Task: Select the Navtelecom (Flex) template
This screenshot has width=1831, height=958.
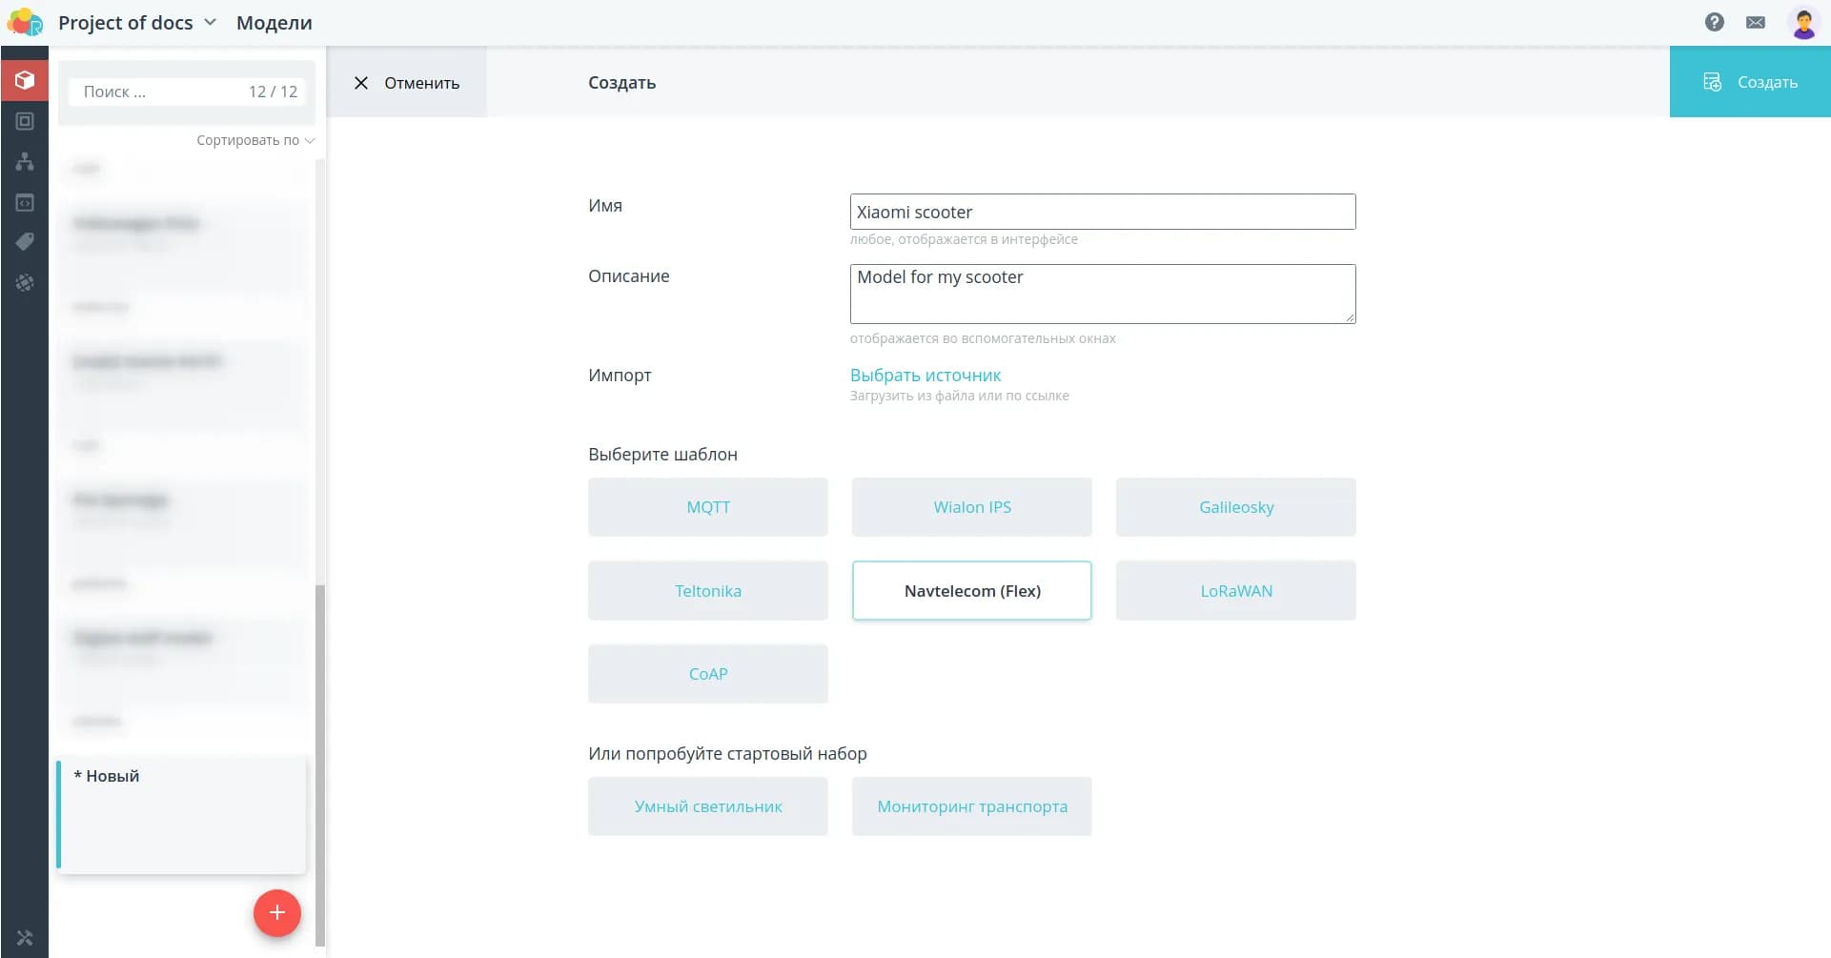Action: (x=971, y=591)
